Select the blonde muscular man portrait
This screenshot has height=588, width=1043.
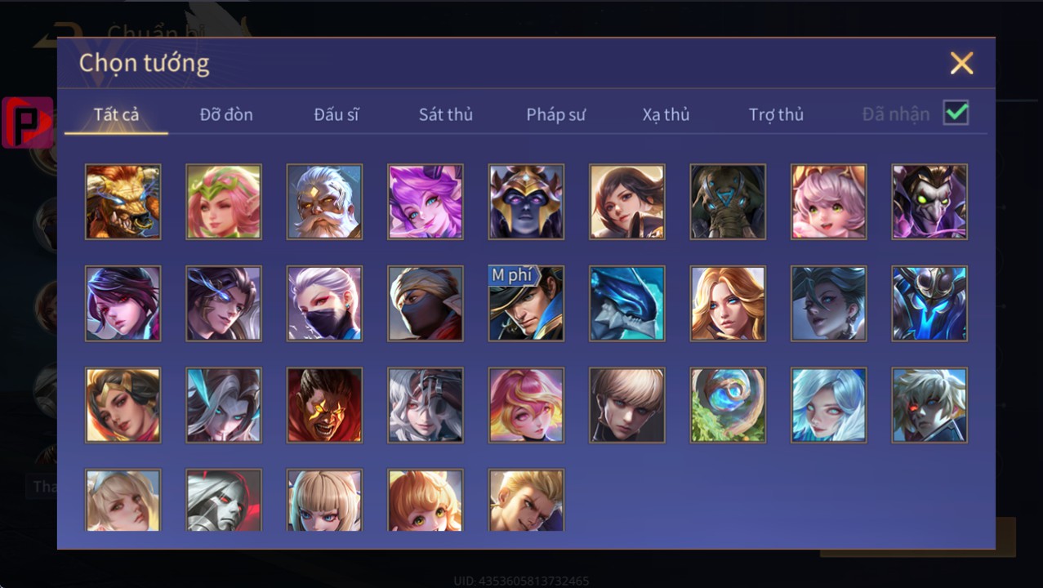526,500
